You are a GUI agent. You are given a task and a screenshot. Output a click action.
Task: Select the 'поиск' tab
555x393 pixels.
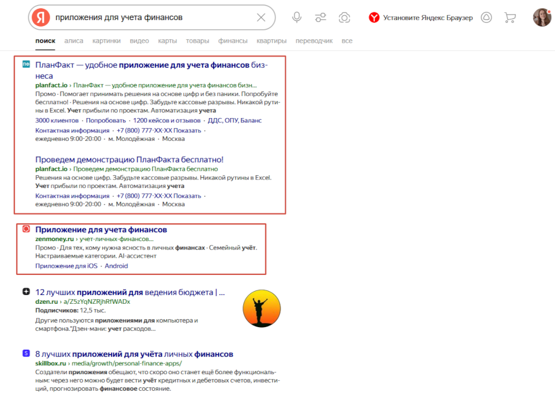46,40
